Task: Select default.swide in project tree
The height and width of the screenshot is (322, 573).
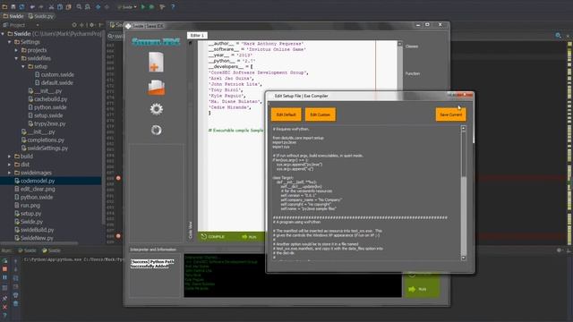Action: click(x=54, y=83)
